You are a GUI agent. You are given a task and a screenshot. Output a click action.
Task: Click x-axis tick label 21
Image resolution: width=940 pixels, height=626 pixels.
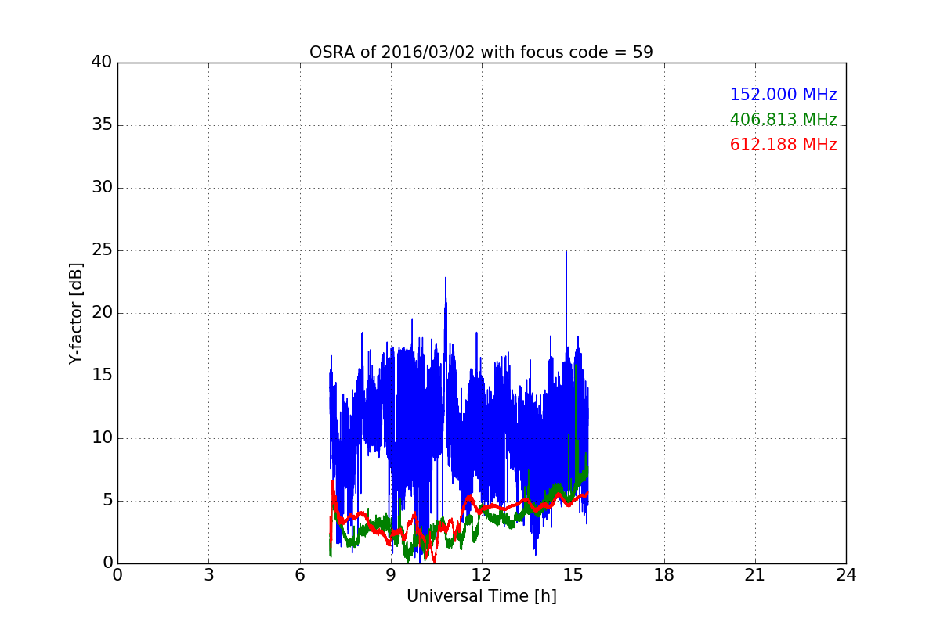pyautogui.click(x=755, y=575)
